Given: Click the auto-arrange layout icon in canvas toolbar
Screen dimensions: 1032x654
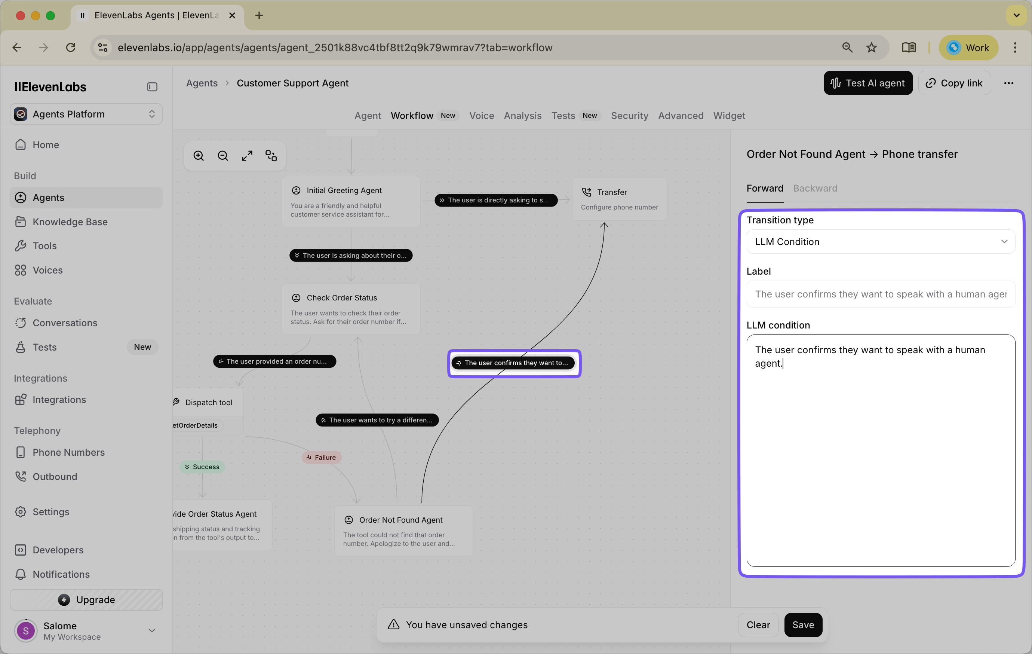Looking at the screenshot, I should (271, 155).
